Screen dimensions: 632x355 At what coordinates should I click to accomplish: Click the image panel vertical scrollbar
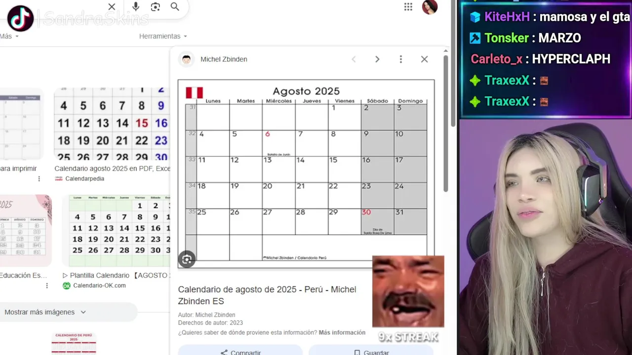[x=445, y=123]
